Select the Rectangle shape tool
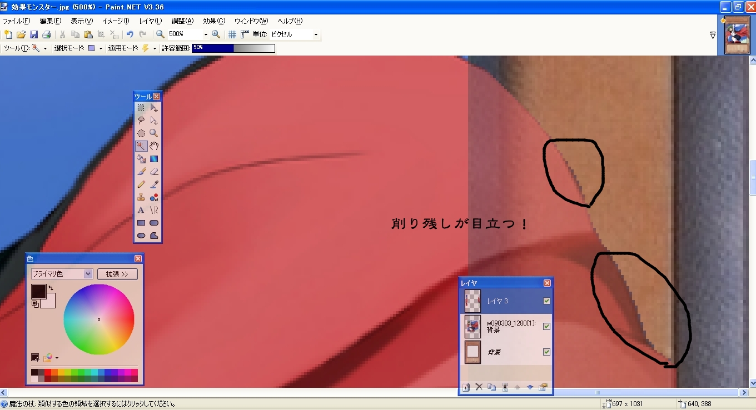756x410 pixels. 141,223
